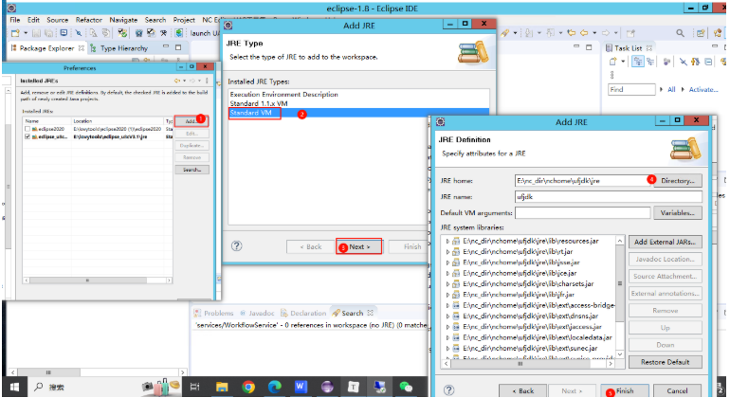Open Google Chrome from the taskbar
Viewport: 730px width, 398px height.
coord(248,387)
